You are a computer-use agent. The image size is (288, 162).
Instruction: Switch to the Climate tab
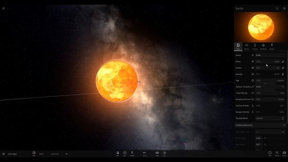pos(255,46)
